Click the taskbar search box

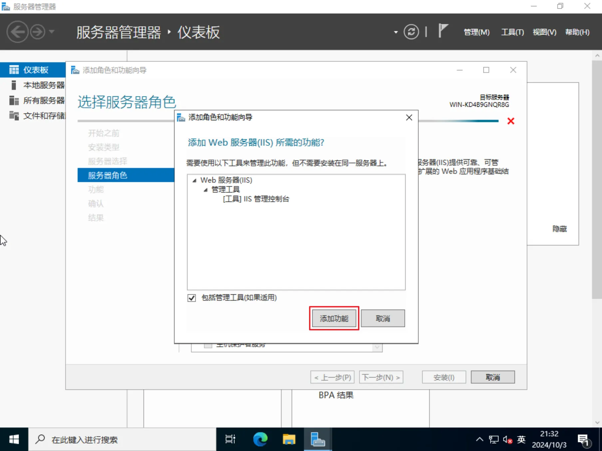pyautogui.click(x=122, y=439)
